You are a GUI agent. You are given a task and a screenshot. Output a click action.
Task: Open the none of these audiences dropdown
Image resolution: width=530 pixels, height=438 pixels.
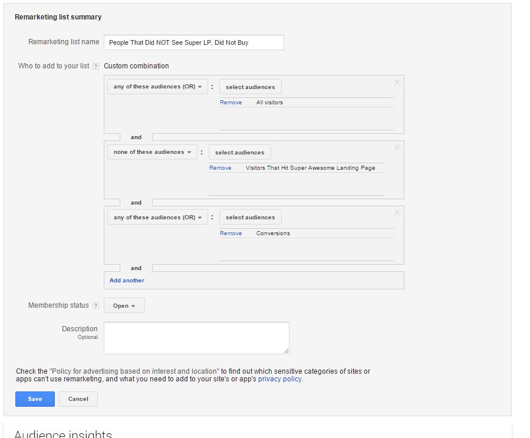pos(152,152)
